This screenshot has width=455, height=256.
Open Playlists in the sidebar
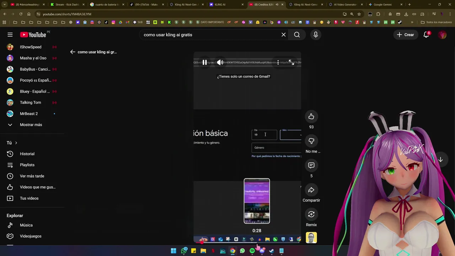coord(32,165)
